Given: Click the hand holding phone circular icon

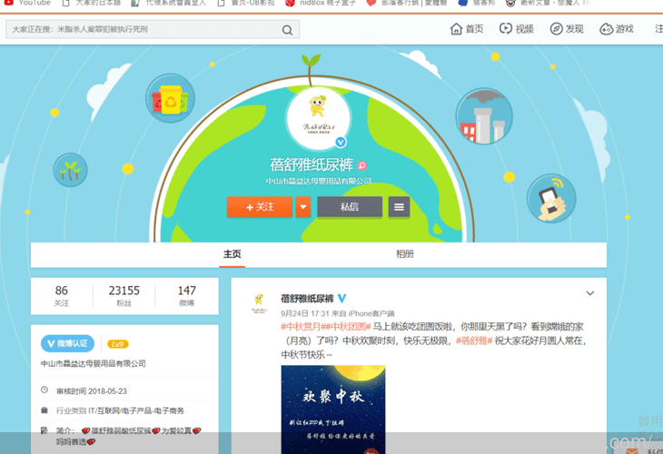Looking at the screenshot, I should coord(551,198).
